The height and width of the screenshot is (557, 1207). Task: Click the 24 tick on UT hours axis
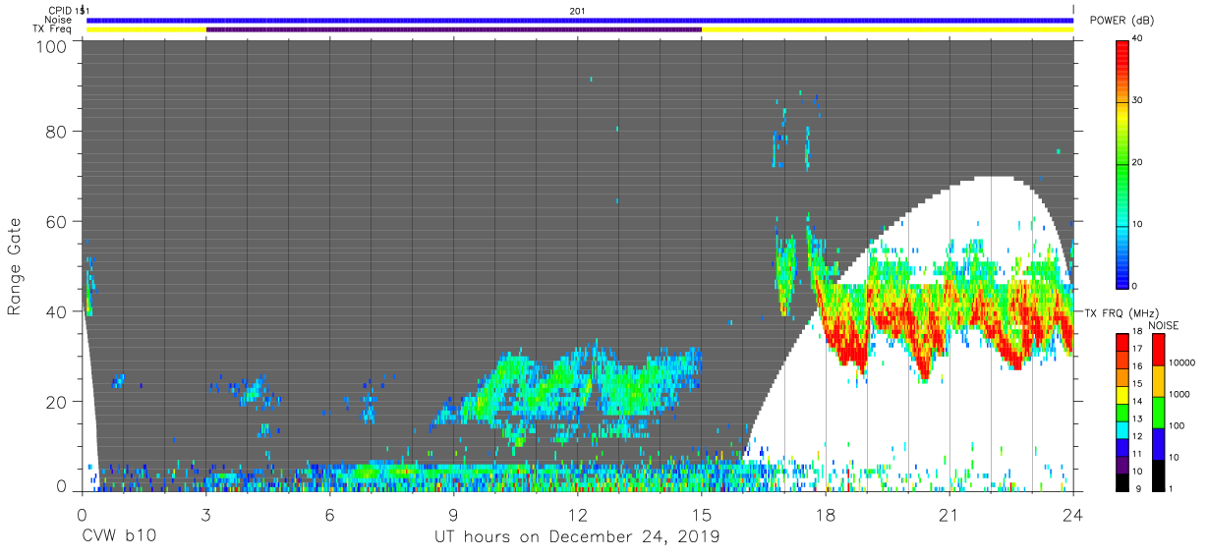point(1073,516)
